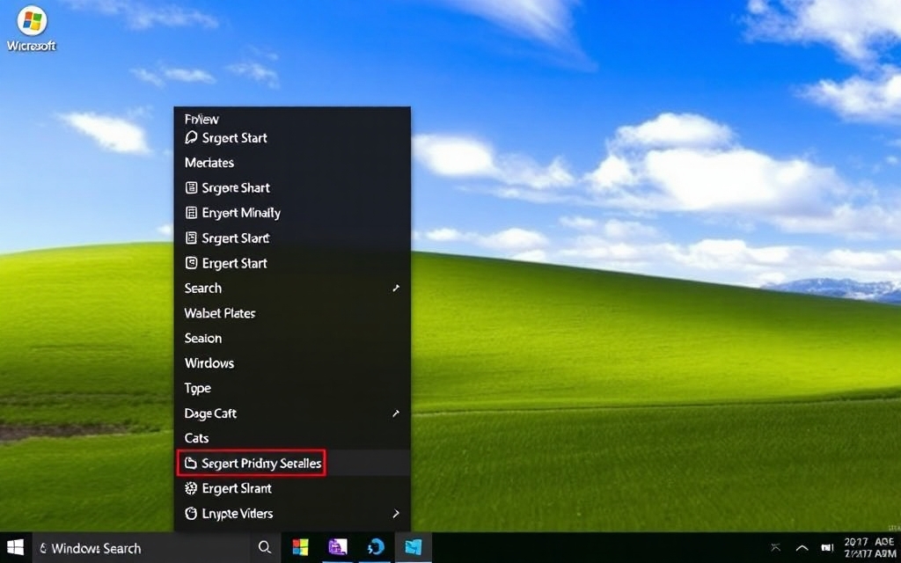The height and width of the screenshot is (563, 901).
Task: Open the purple app icon on the taskbar
Action: 337,547
